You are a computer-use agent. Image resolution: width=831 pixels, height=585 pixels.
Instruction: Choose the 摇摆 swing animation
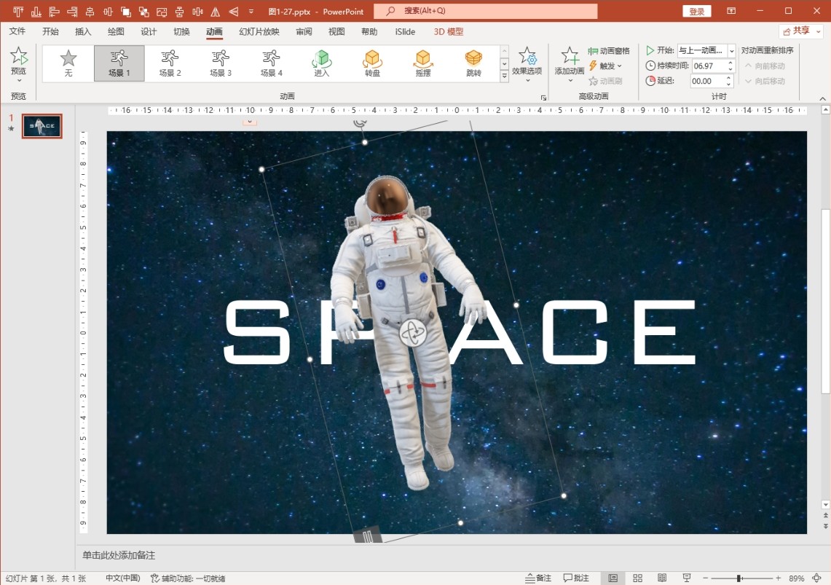(x=423, y=63)
